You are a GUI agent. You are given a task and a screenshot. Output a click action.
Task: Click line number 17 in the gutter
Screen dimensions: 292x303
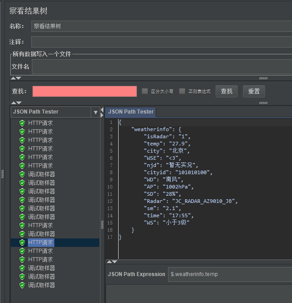pyautogui.click(x=110, y=237)
